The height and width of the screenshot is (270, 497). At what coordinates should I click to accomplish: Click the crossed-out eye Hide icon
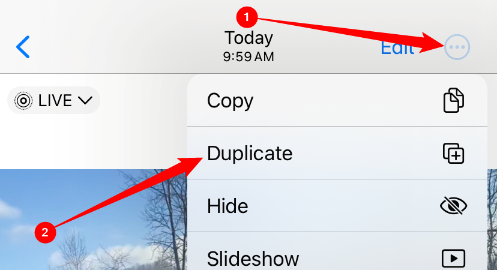tap(454, 206)
